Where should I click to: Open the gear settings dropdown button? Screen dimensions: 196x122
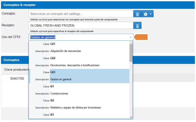click(148, 14)
